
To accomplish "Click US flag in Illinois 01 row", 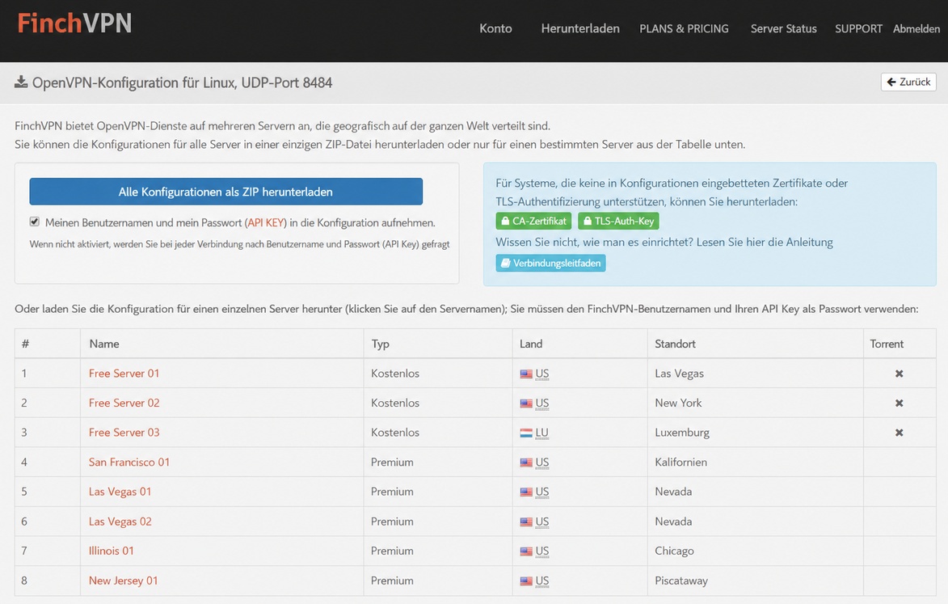I will click(526, 551).
